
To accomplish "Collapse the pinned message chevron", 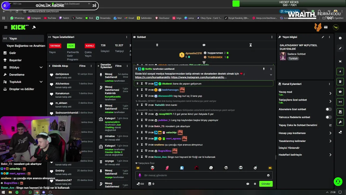I will (x=271, y=75).
